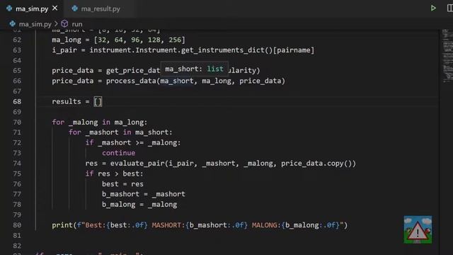
Task: Place cursor on 'results = []' line
Action: [x=77, y=101]
